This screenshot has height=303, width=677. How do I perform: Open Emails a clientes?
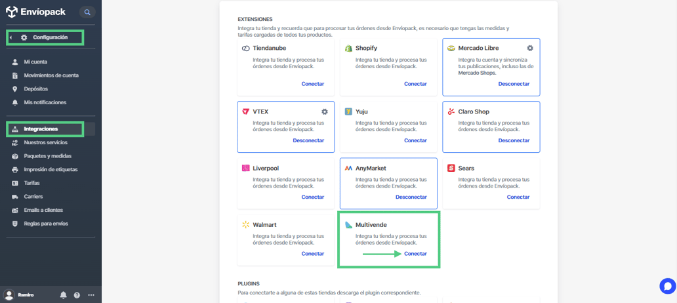click(43, 211)
